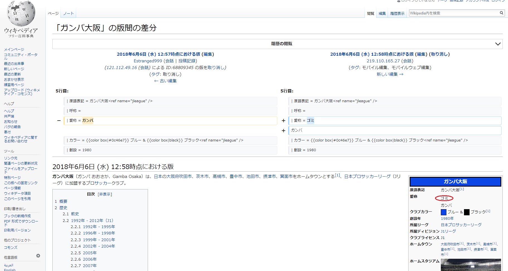Open 新しいページ sidebar link
The width and height of the screenshot is (508, 271).
point(14,69)
